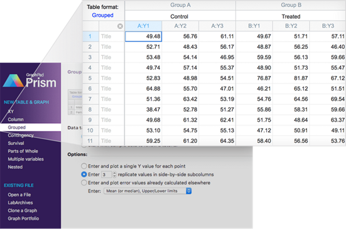The image size is (346, 229).
Task: Select single Y value per point option
Action: (x=84, y=166)
